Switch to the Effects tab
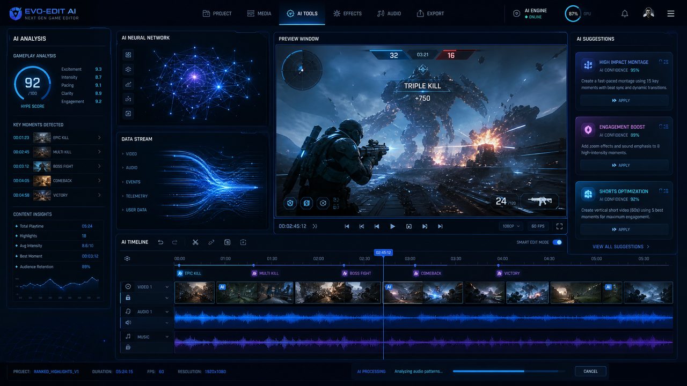This screenshot has height=386, width=687. tap(347, 13)
